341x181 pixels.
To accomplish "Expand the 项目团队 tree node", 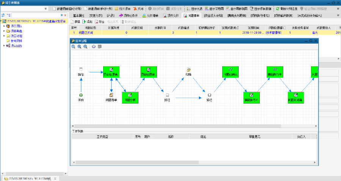I will click(4, 26).
